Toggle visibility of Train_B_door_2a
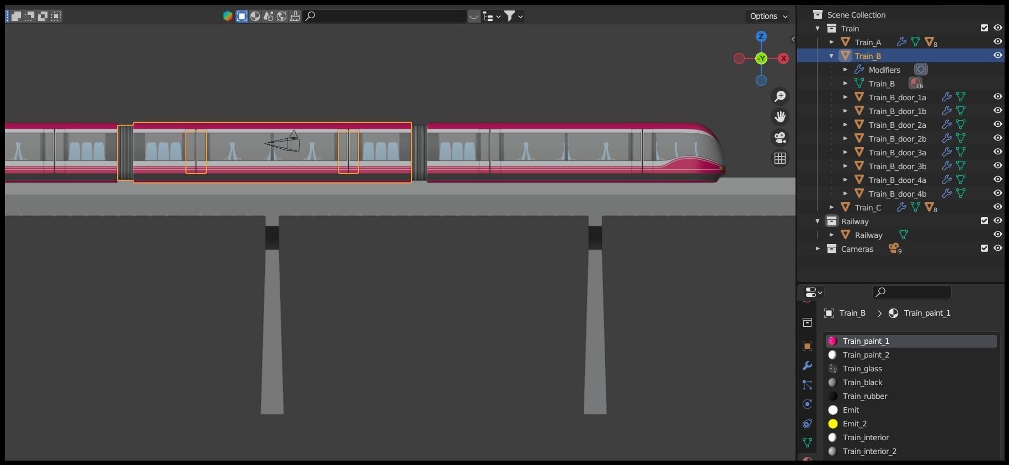1009x465 pixels. (x=997, y=124)
